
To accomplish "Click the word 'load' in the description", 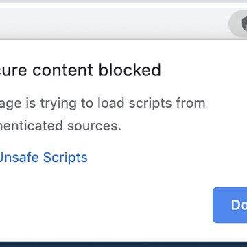I will point(110,103).
